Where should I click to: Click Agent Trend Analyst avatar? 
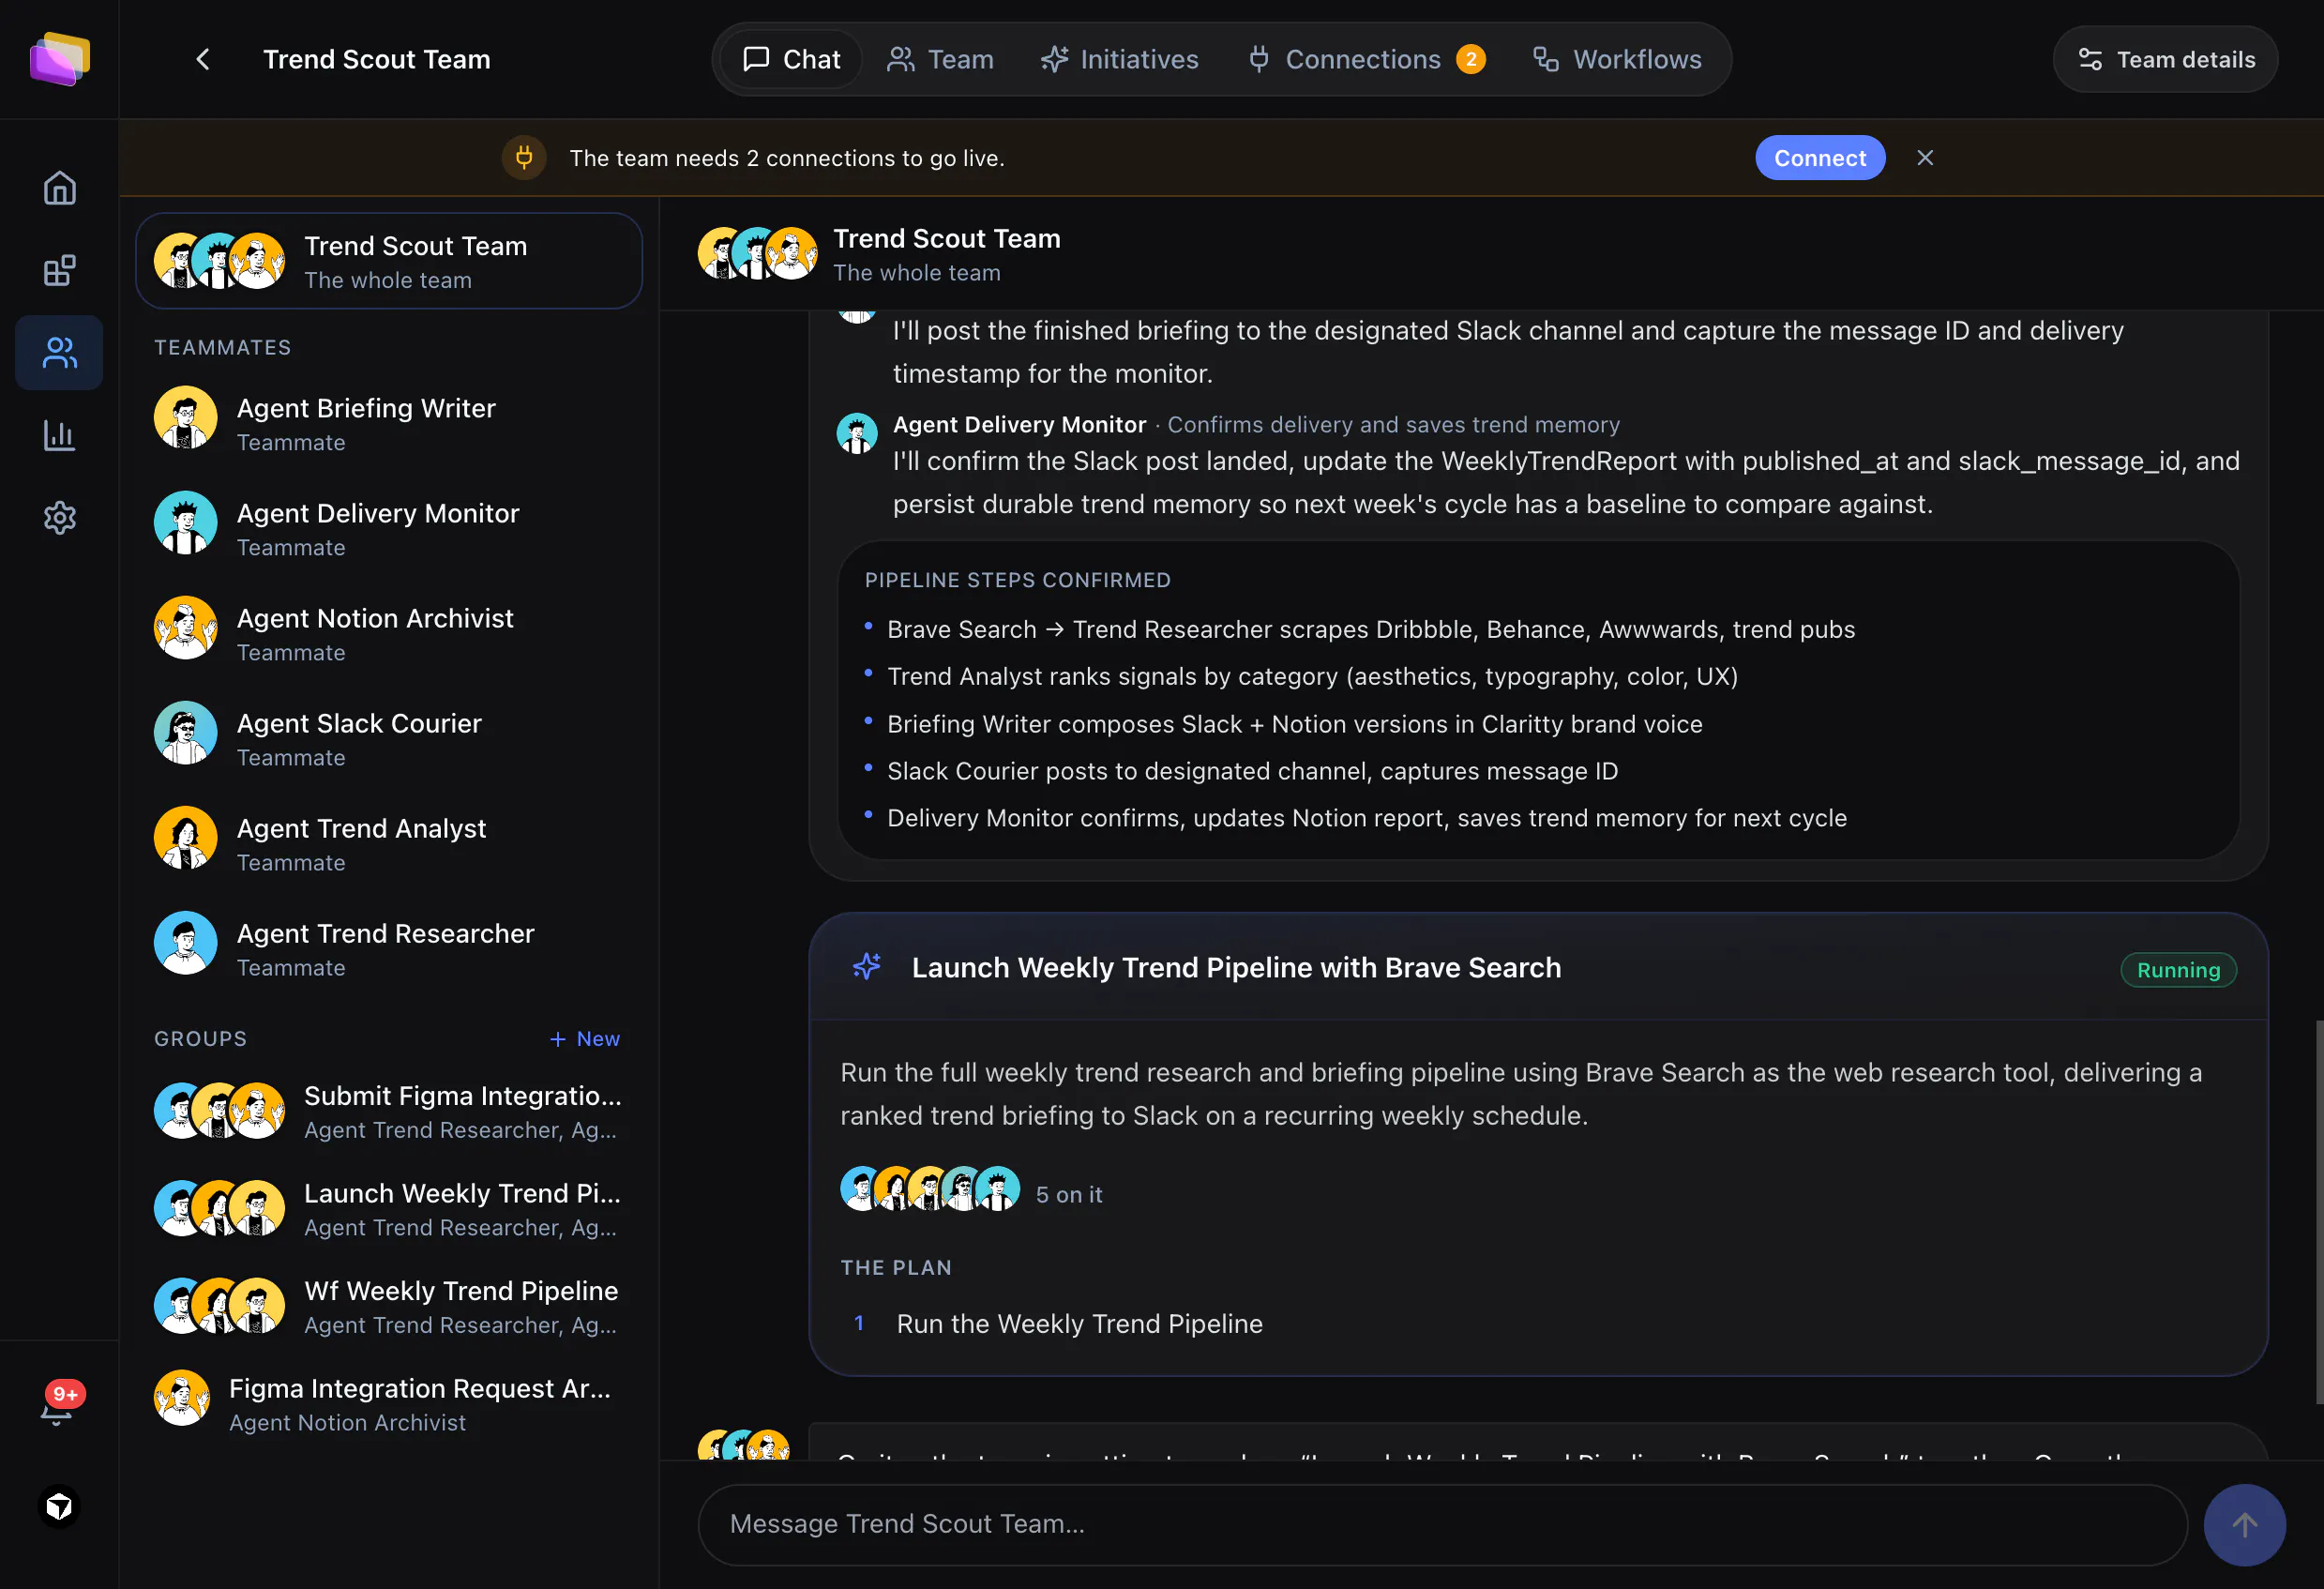185,837
